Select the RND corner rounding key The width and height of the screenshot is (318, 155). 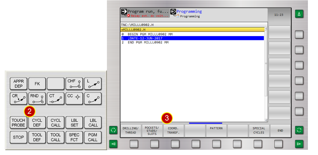pos(37,99)
